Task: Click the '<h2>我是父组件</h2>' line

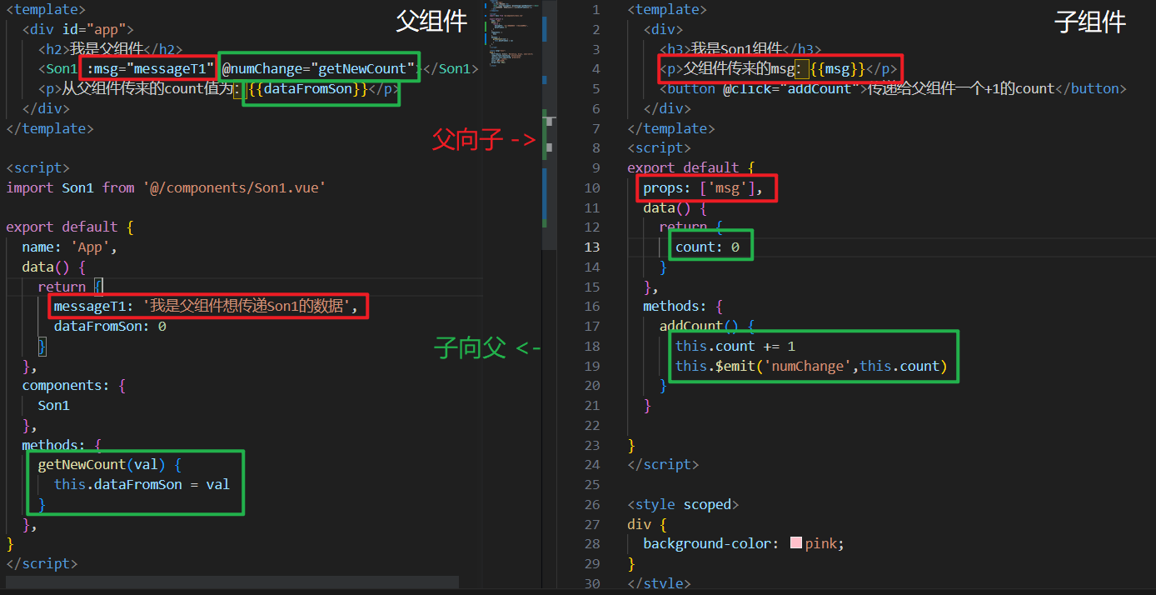Action: coord(110,49)
